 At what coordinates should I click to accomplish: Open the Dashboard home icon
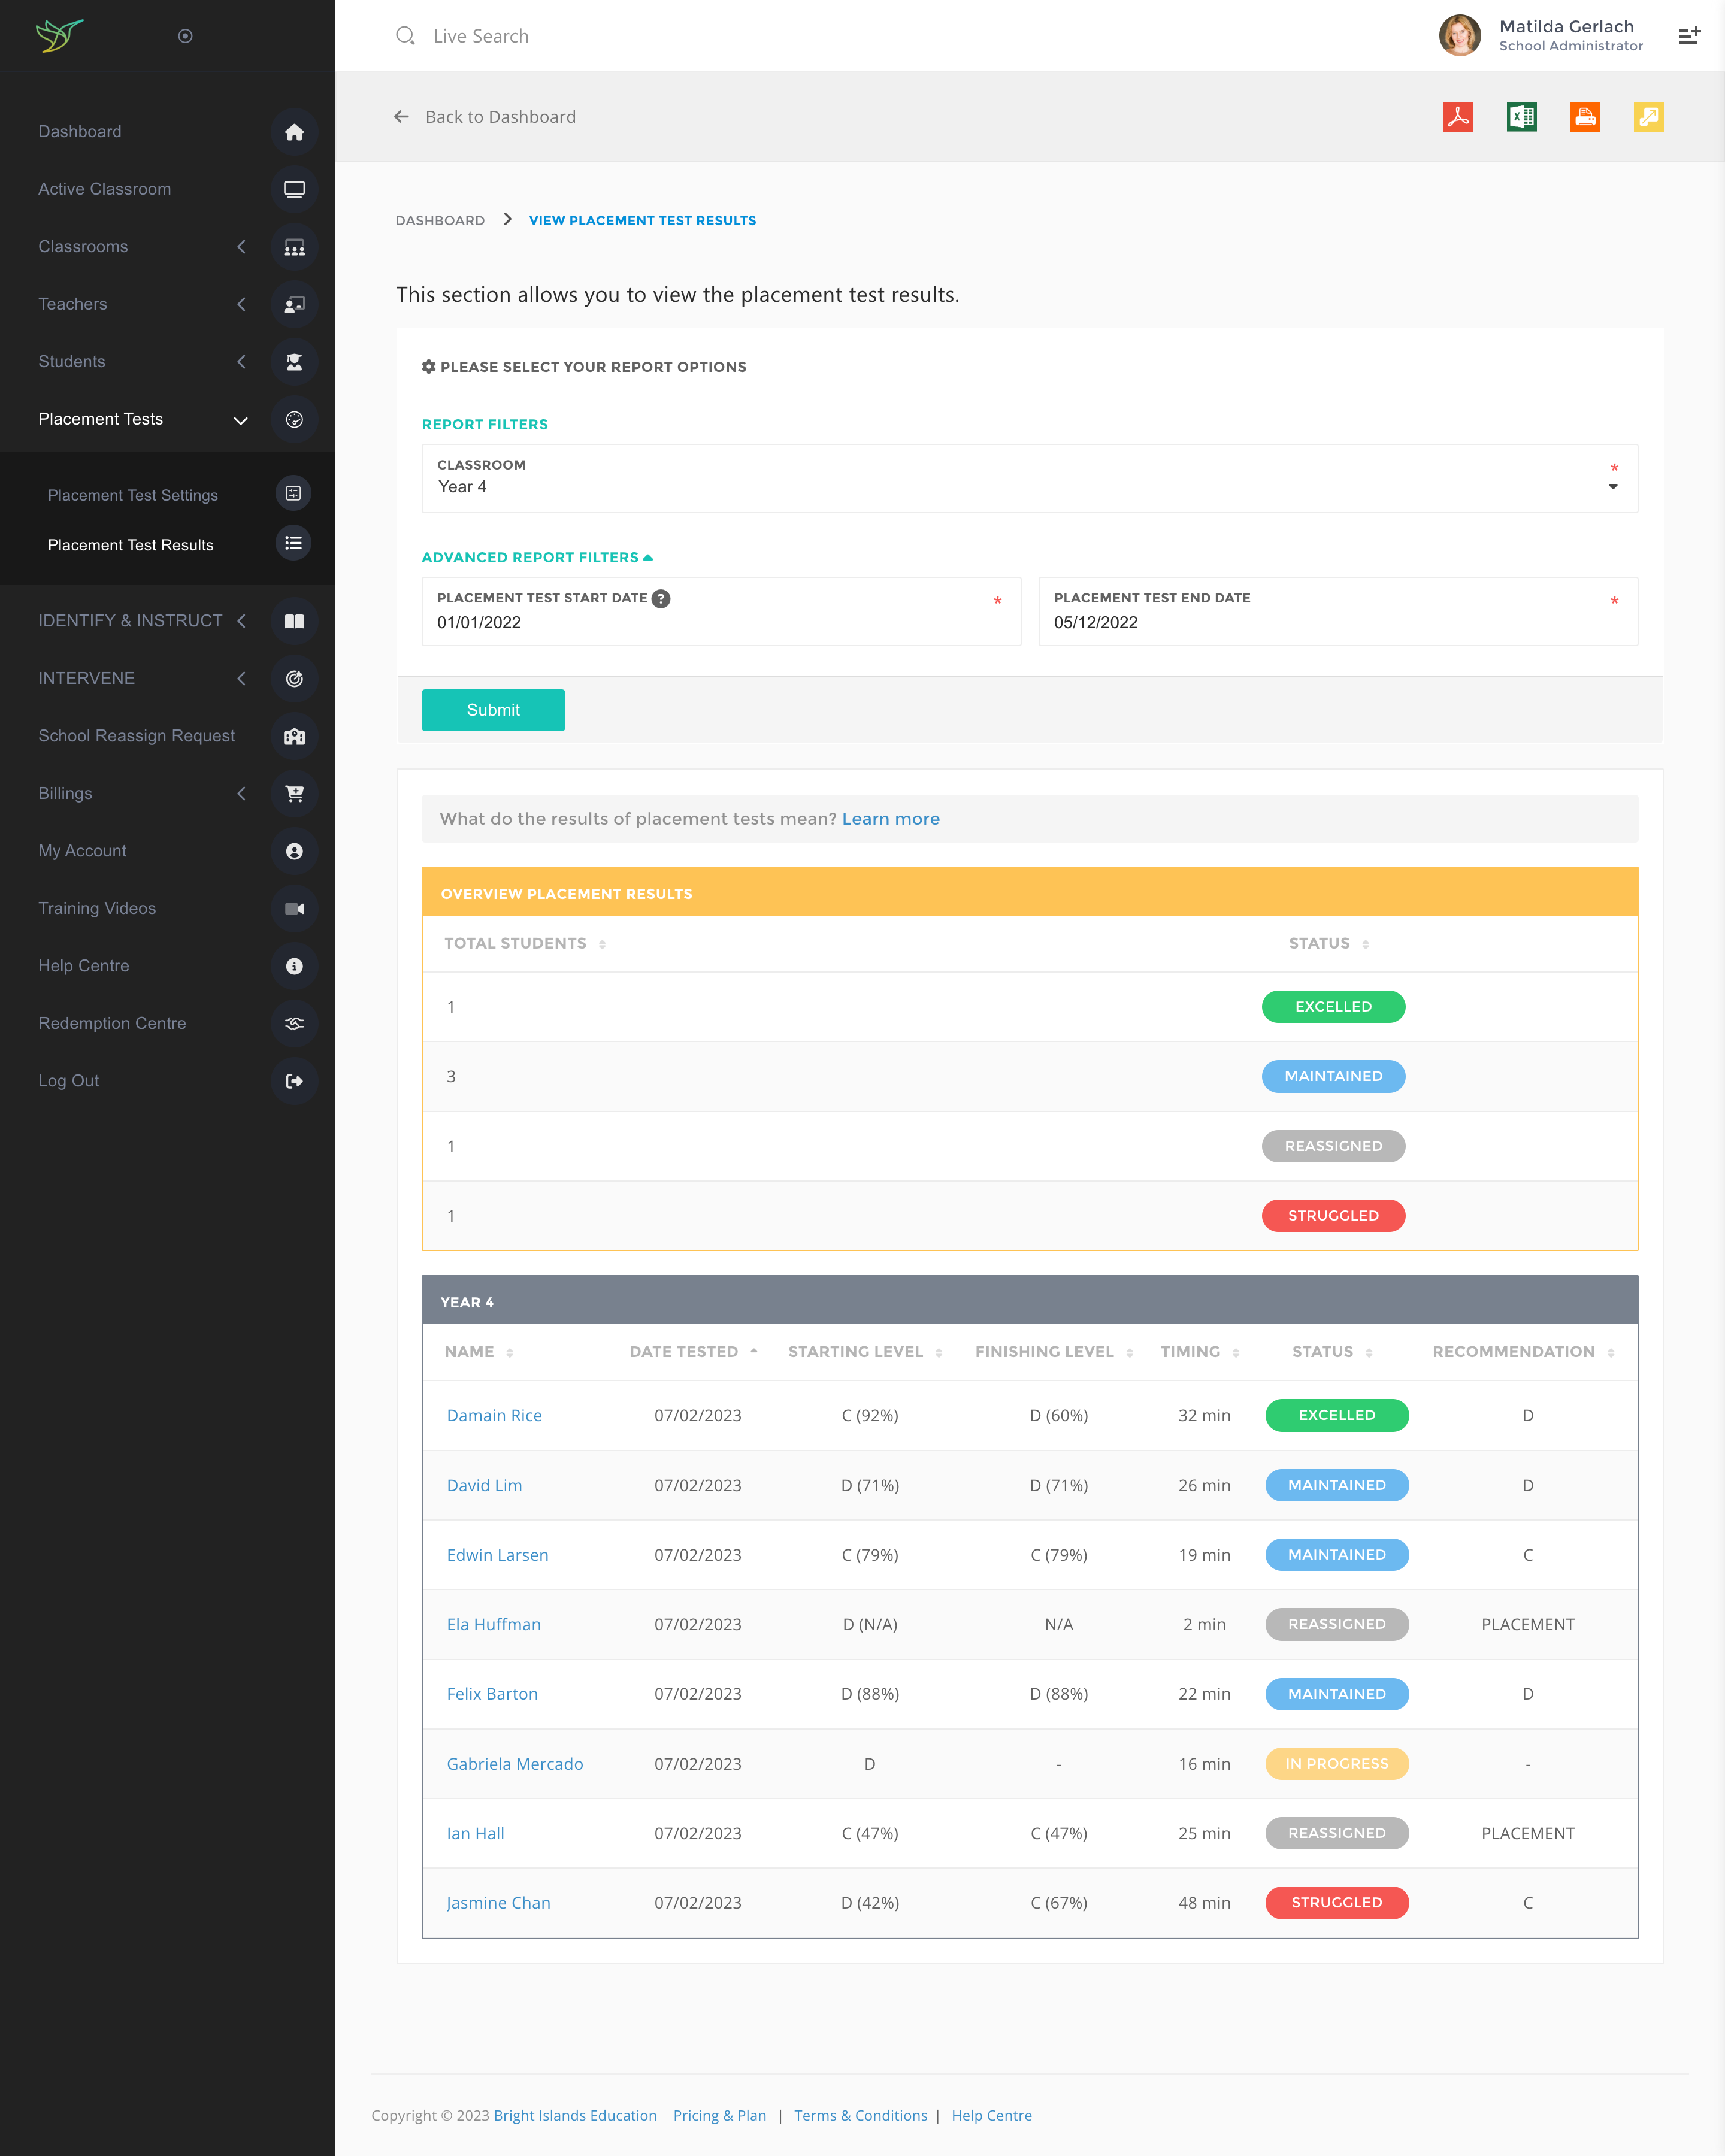point(294,132)
